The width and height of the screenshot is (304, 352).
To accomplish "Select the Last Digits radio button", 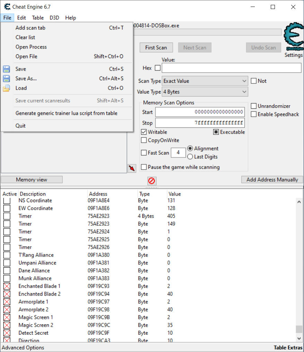I will coord(190,157).
